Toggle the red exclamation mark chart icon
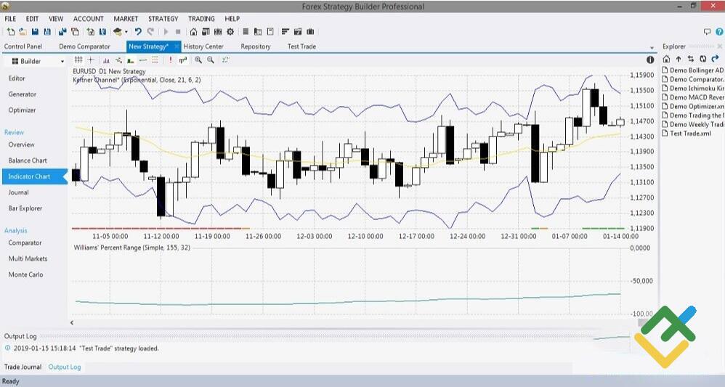This screenshot has width=725, height=387. pos(171,60)
